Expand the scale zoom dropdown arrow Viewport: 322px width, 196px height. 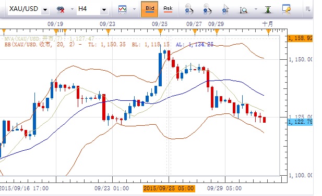tap(256, 9)
